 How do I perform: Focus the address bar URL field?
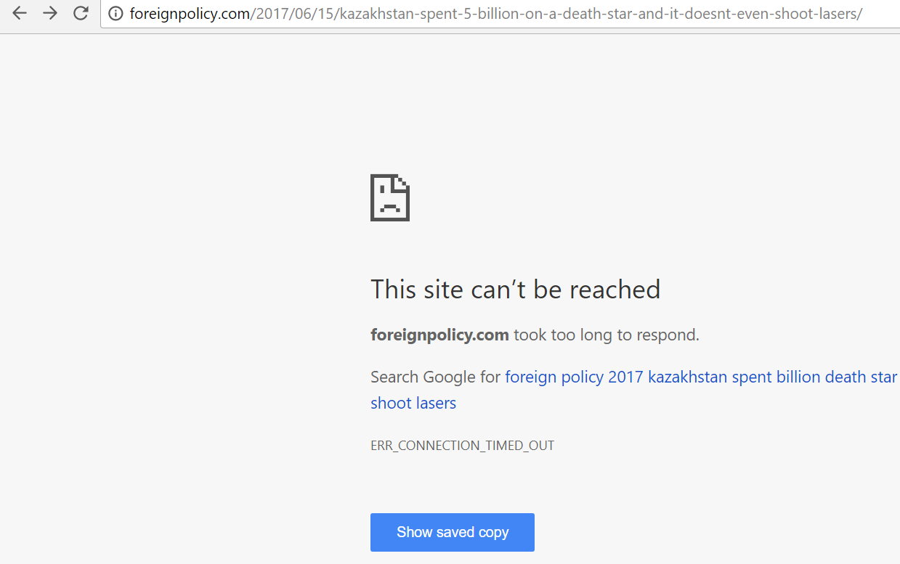click(x=501, y=13)
